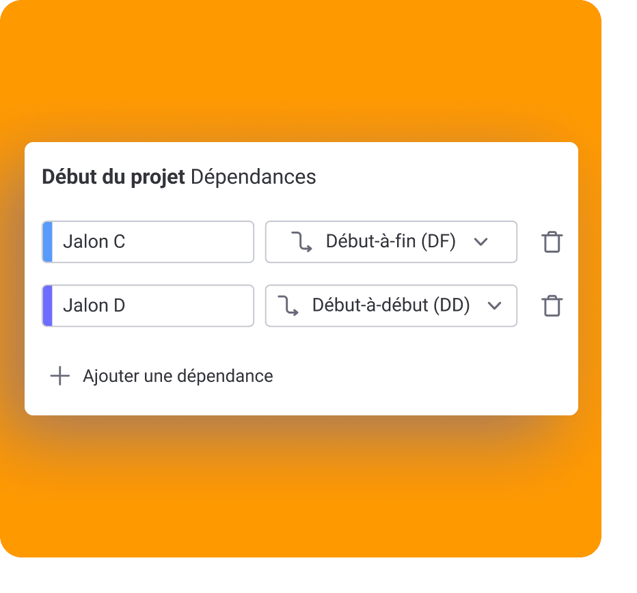Expand the chevron next to Début-à-début (DD)
This screenshot has width=637, height=593.
(x=495, y=305)
